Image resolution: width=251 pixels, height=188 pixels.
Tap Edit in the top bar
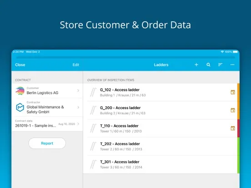76,65
